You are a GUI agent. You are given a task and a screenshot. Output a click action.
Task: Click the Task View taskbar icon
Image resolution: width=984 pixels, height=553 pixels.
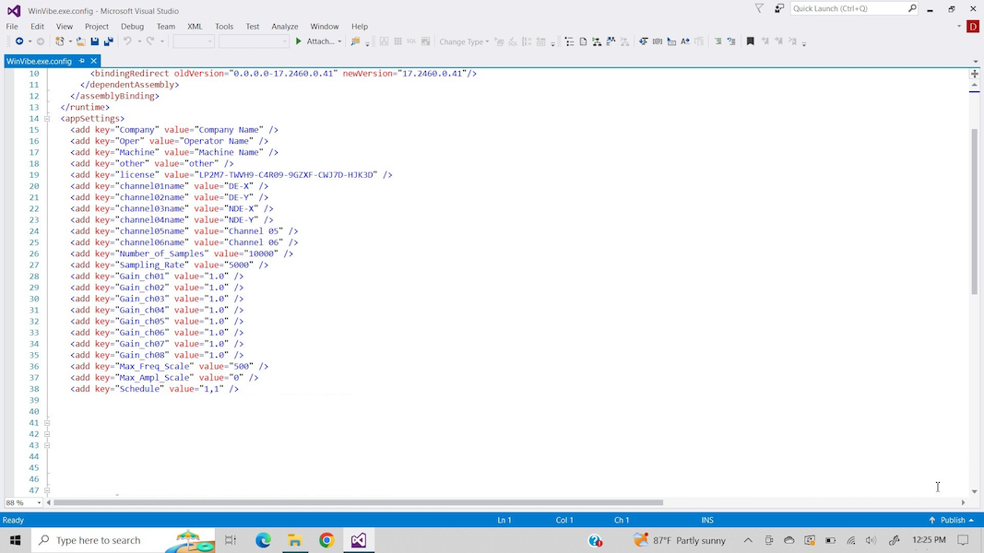231,540
